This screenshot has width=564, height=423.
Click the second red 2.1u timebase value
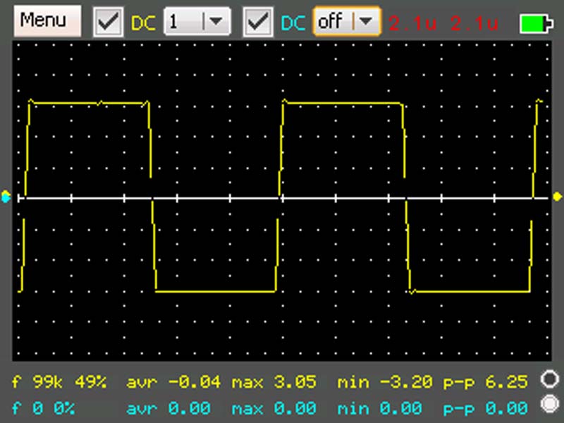(474, 23)
